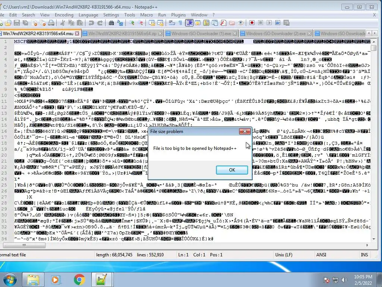The width and height of the screenshot is (382, 287).
Task: Toggle the monitoring eye icon
Action: point(241,23)
